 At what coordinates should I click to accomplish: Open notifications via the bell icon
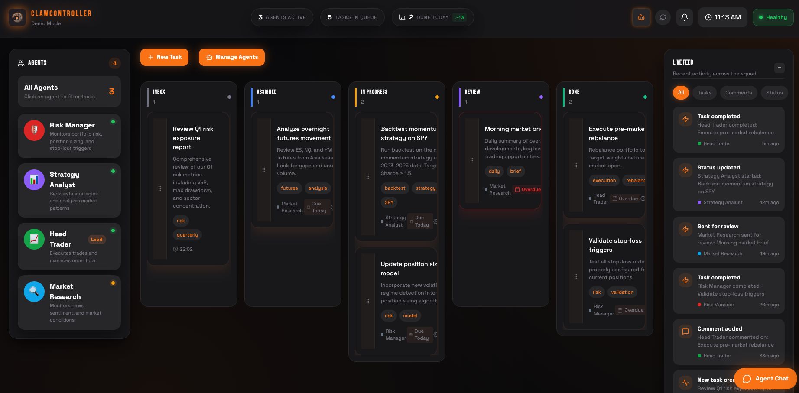[x=685, y=17]
